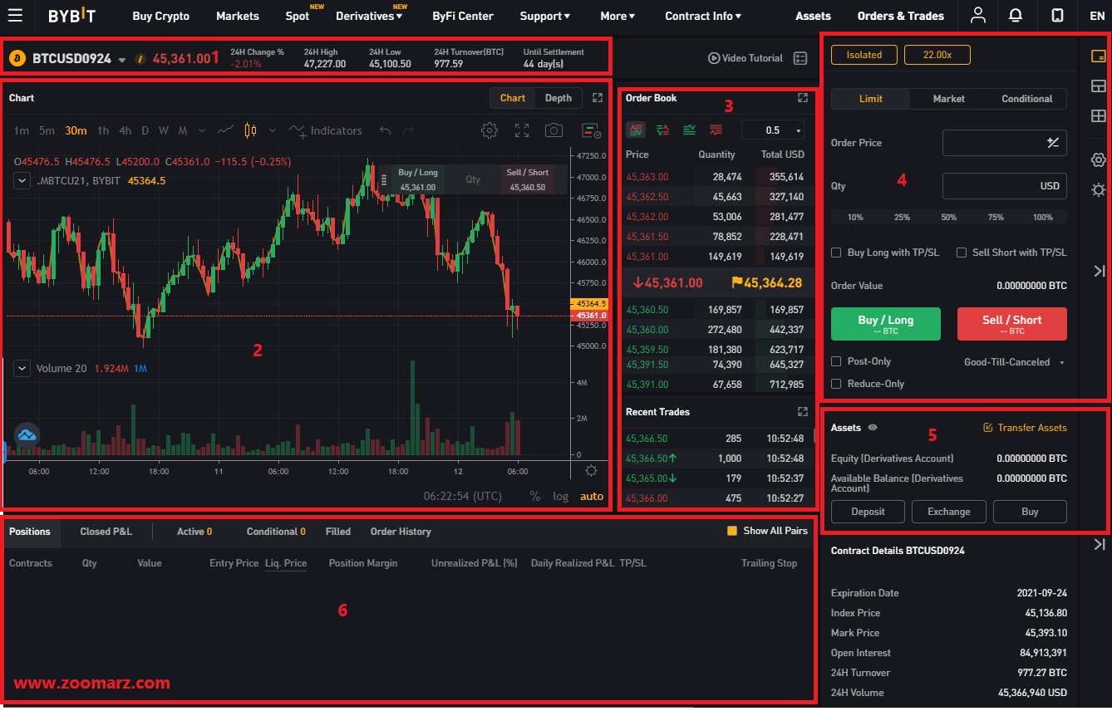Click the Bybit logo

point(71,16)
